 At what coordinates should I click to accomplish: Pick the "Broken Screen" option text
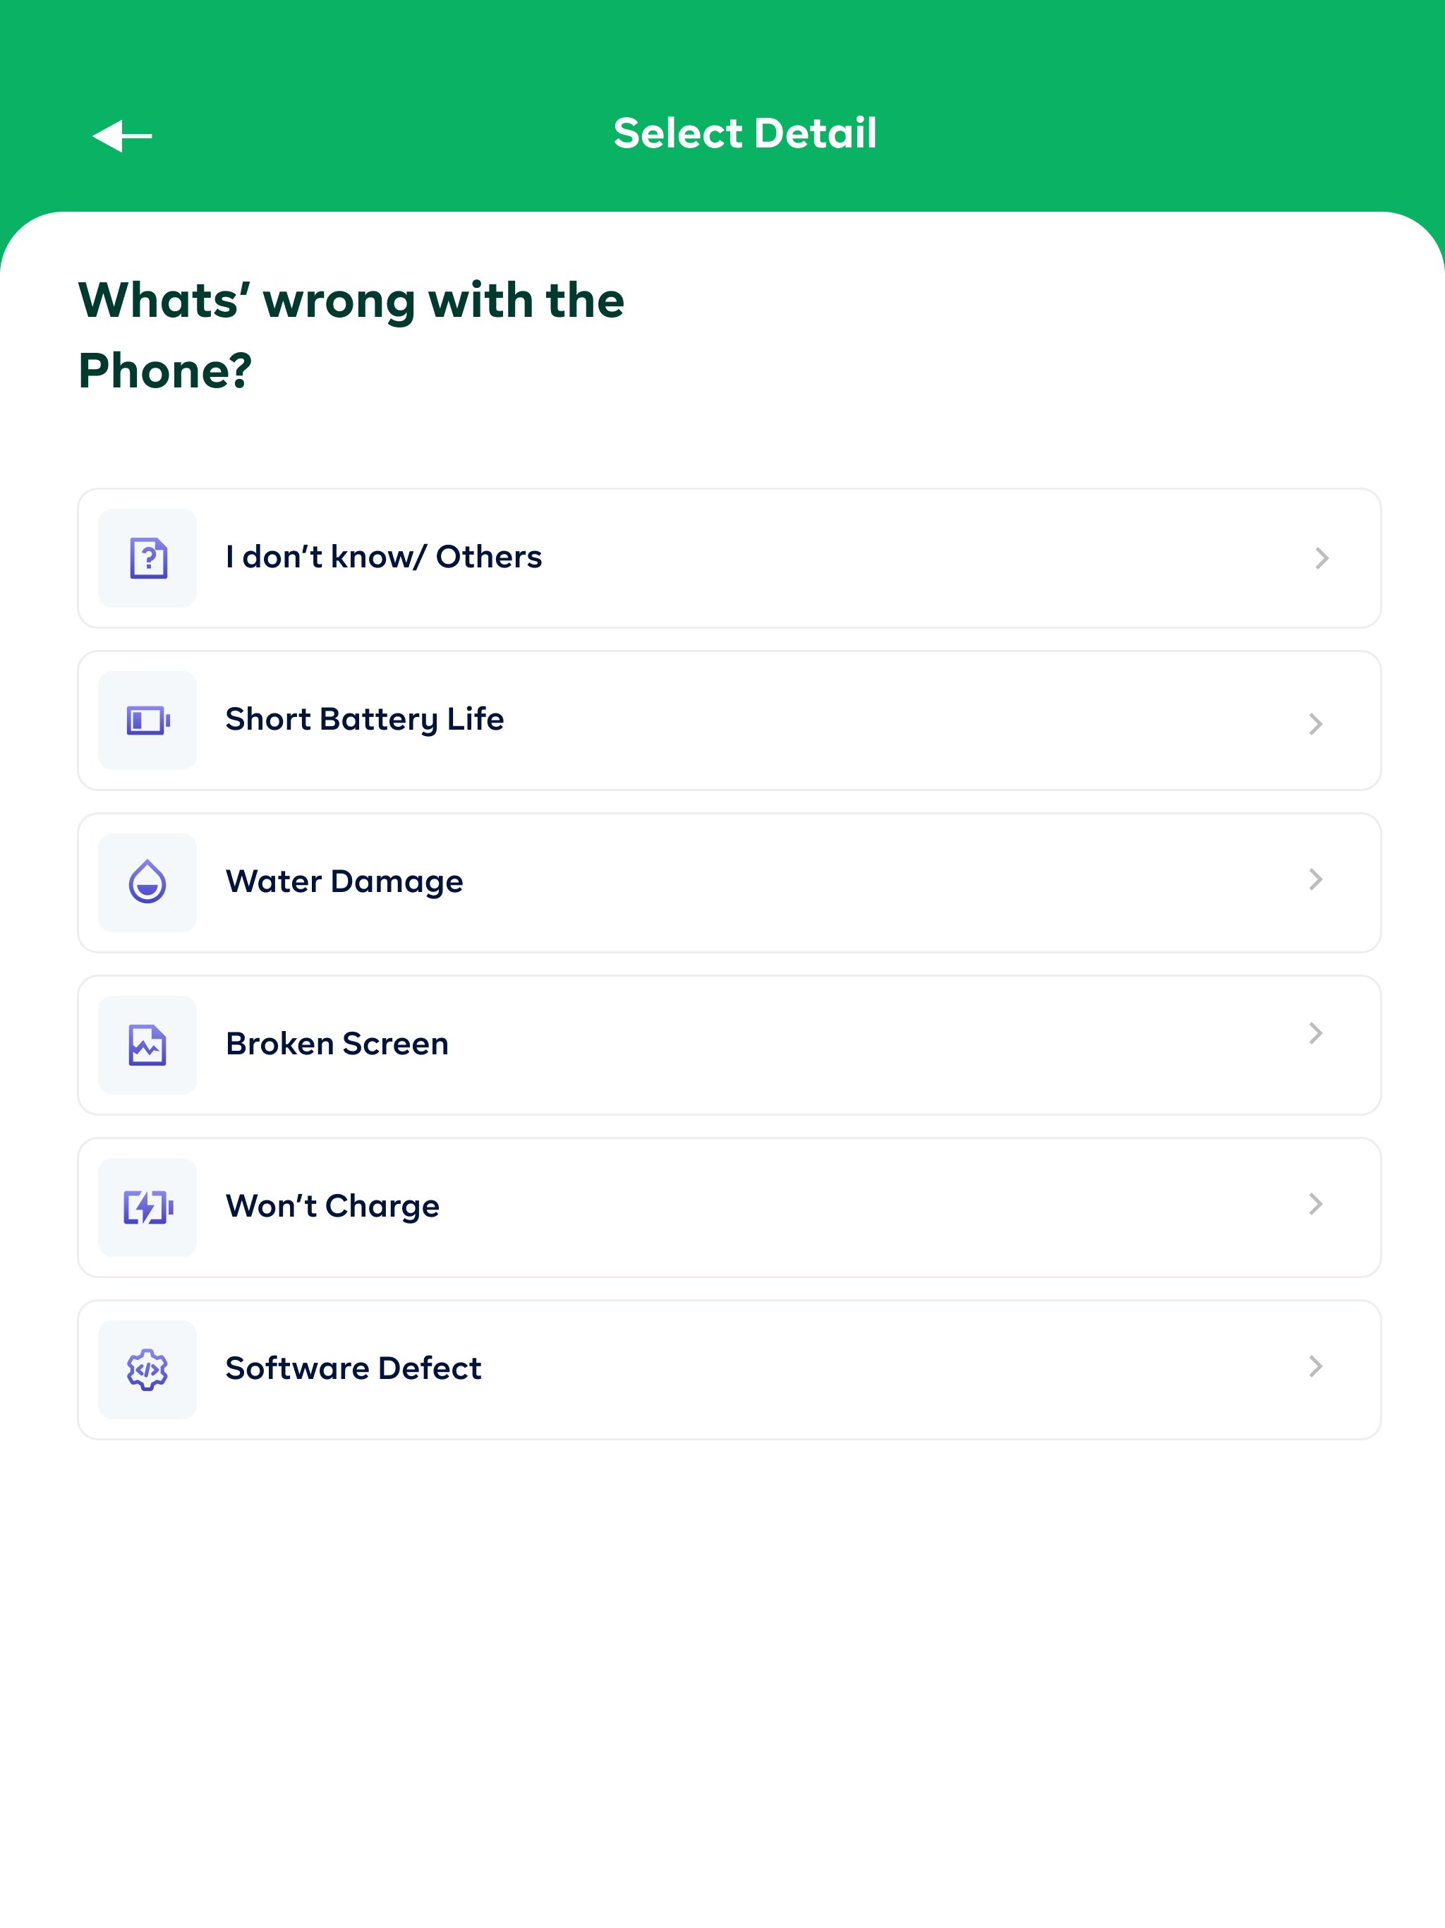337,1044
